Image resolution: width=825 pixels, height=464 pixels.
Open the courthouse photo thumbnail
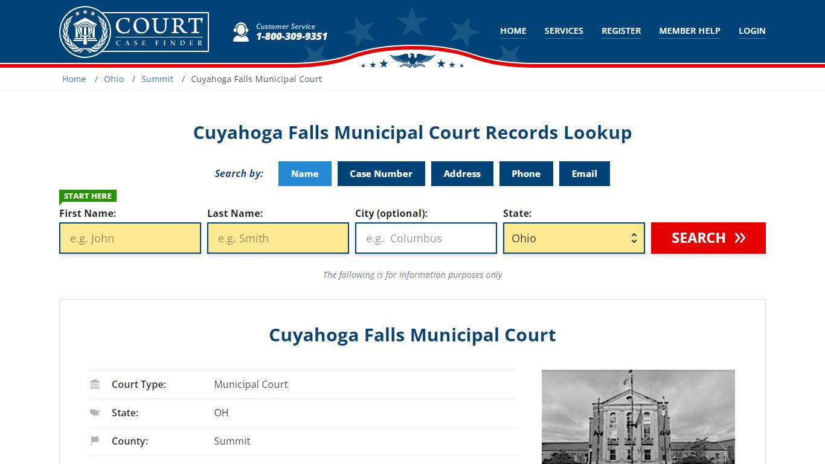coord(638,417)
